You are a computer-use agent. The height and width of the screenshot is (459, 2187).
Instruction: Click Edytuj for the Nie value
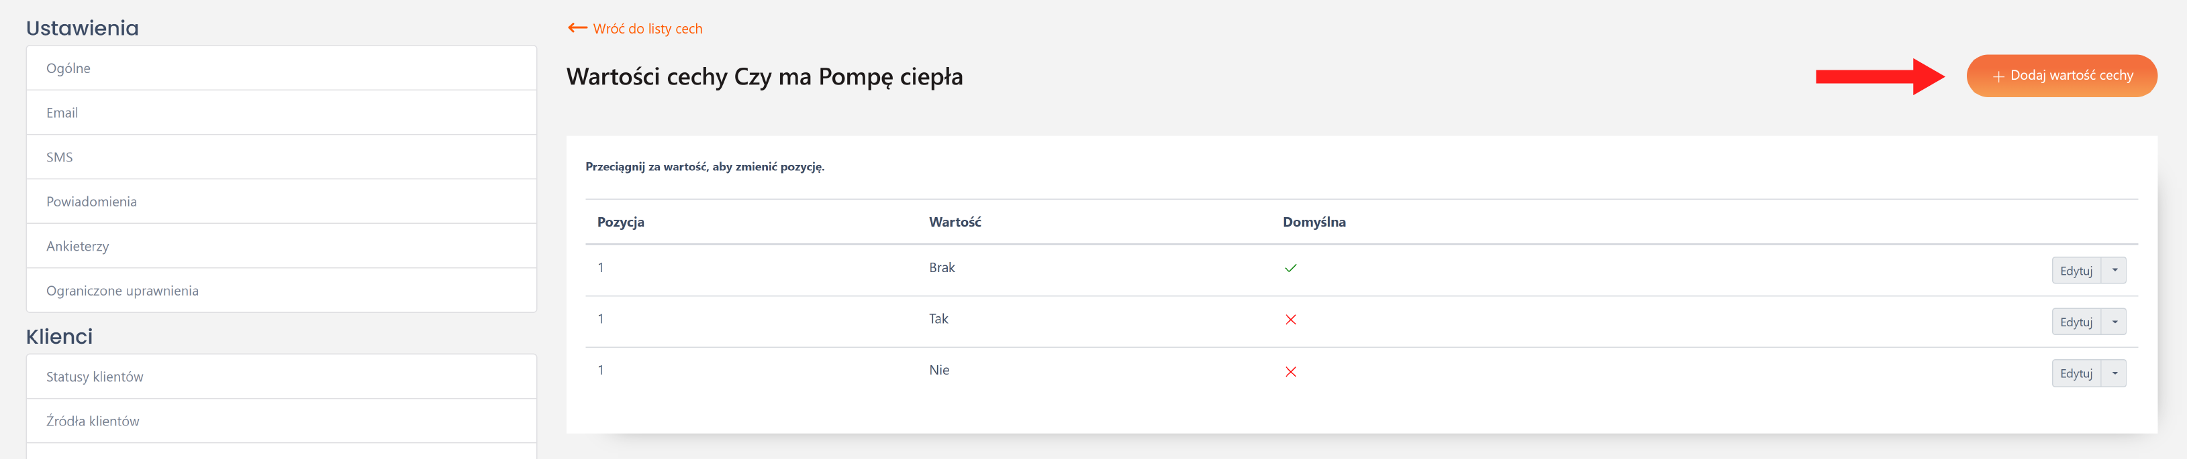click(x=2075, y=373)
